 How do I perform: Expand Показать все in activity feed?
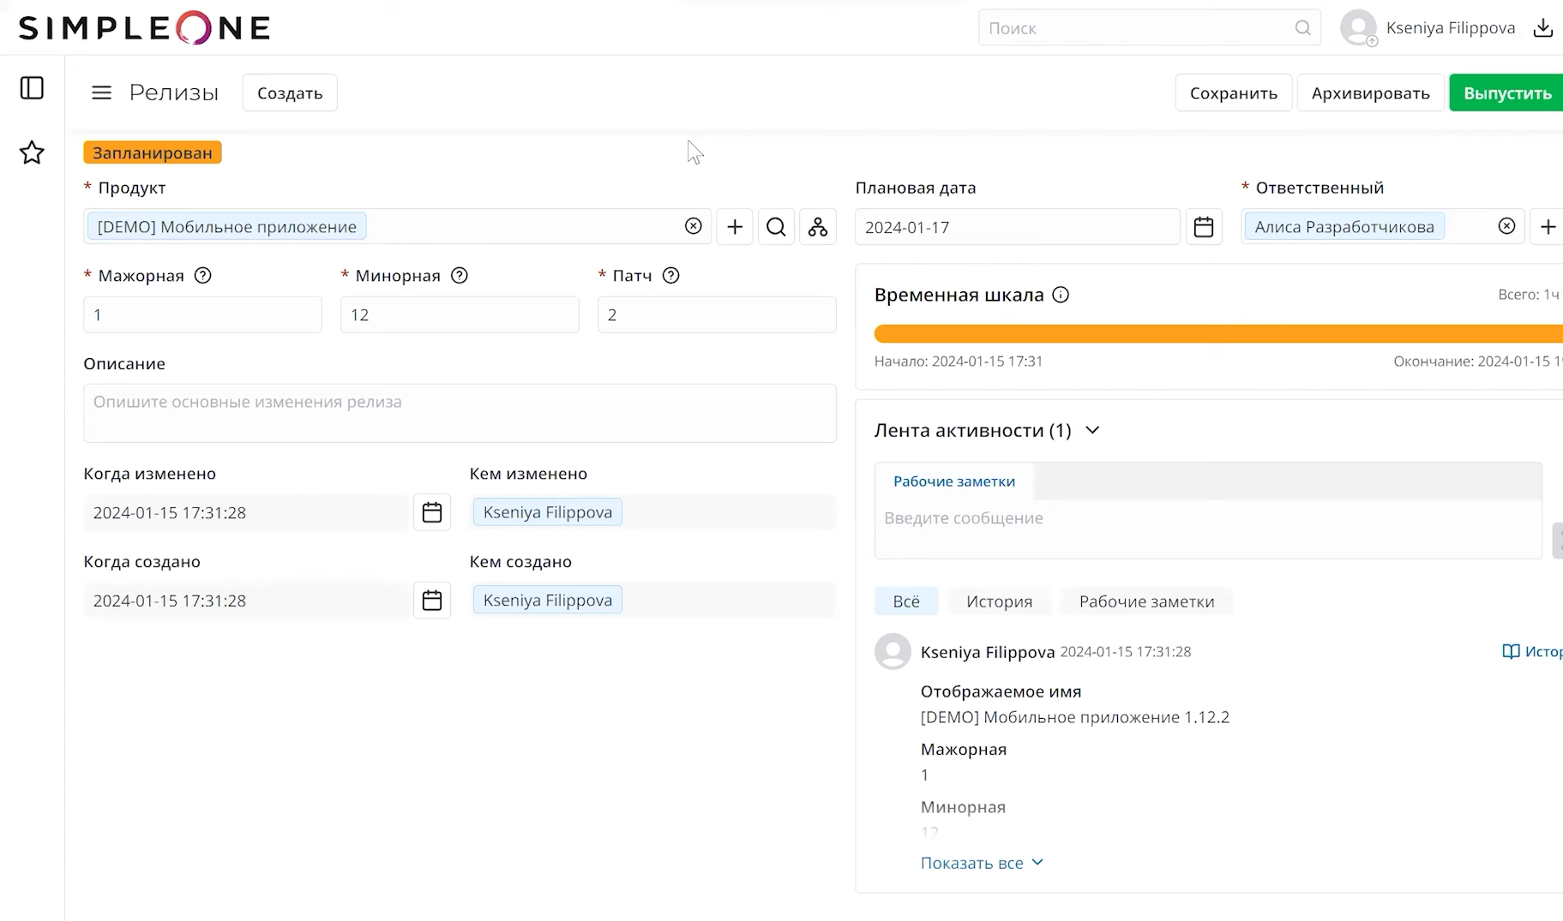[981, 863]
